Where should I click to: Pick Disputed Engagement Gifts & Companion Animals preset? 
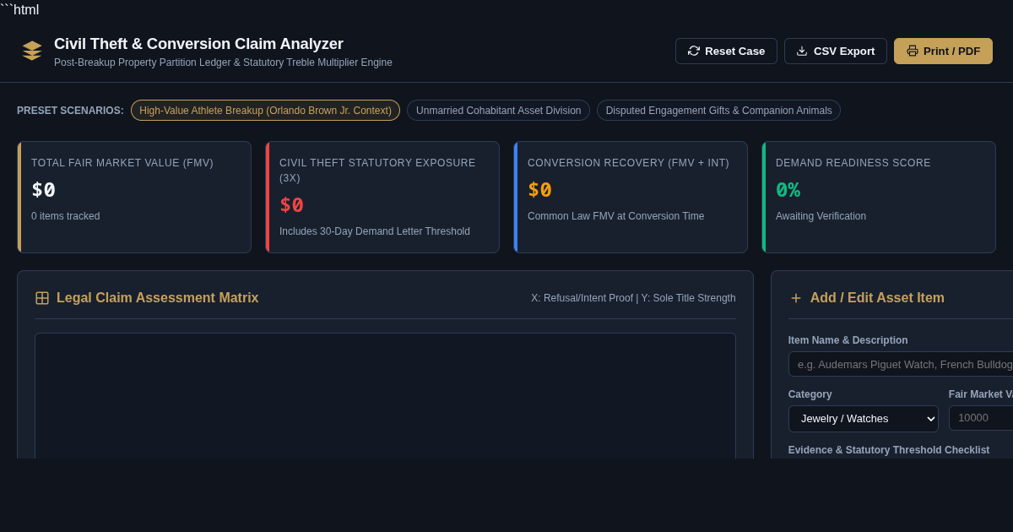point(718,111)
